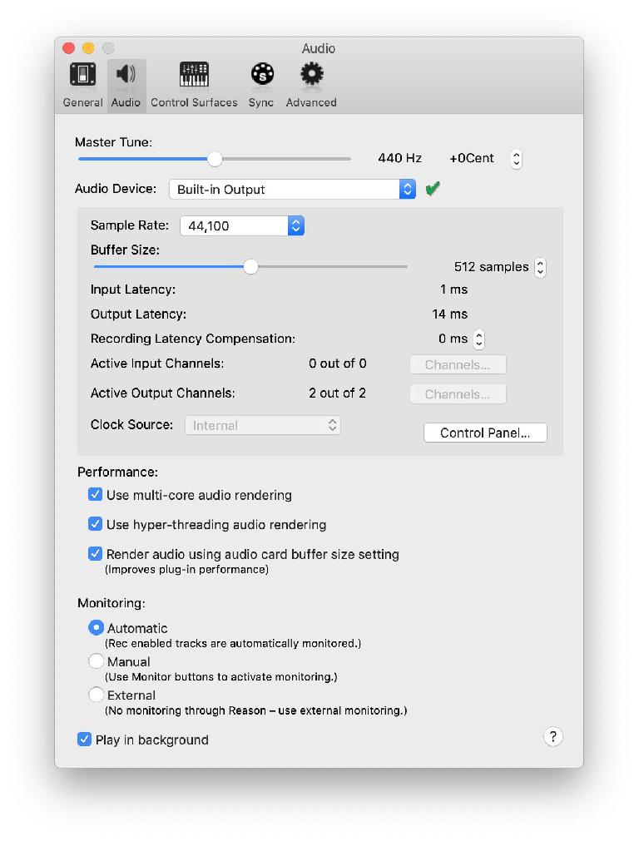Click the Control Panel button
The width and height of the screenshot is (639, 841).
pyautogui.click(x=485, y=433)
